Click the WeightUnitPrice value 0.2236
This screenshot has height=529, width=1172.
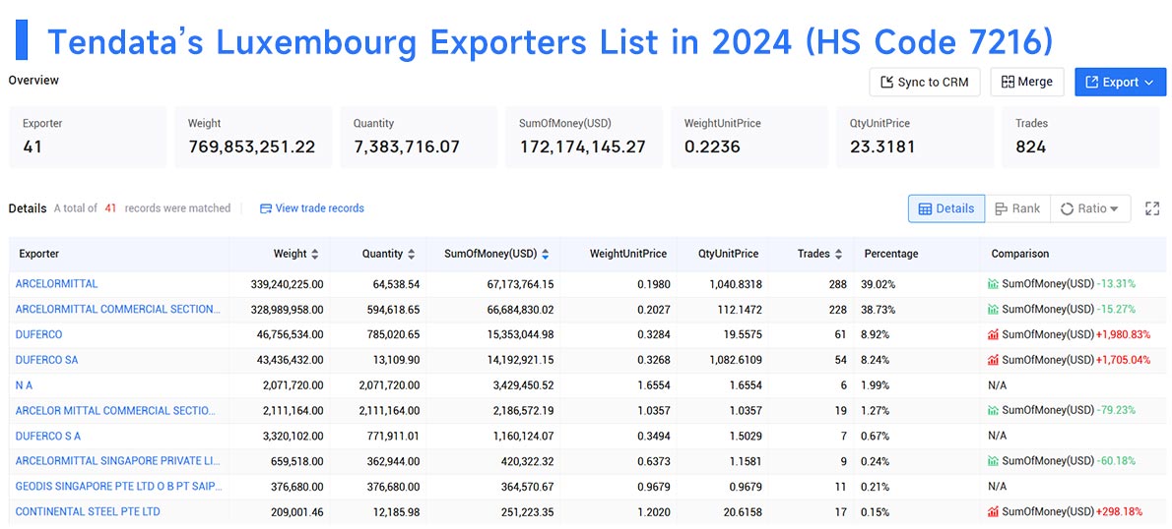click(x=712, y=147)
